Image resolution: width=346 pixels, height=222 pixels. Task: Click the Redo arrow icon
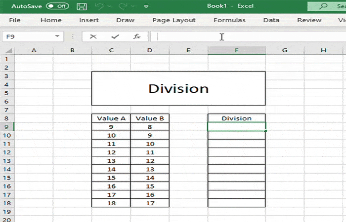123,6
